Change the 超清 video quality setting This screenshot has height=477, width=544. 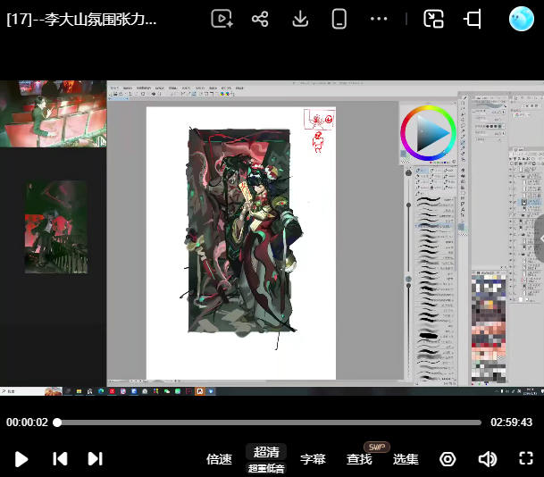266,452
